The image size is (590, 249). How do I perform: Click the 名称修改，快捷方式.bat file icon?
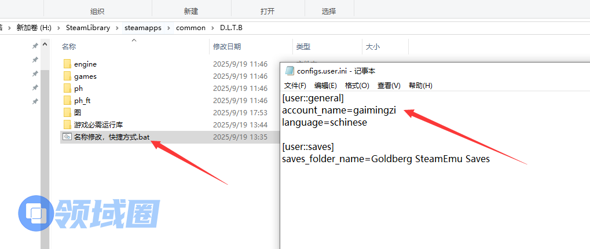coord(67,137)
